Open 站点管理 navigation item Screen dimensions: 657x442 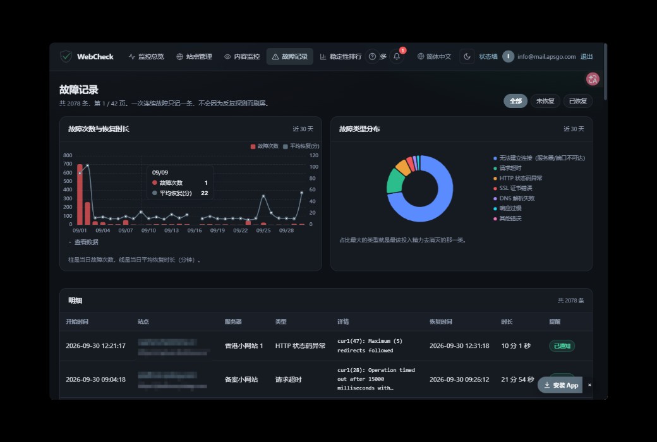coord(194,57)
